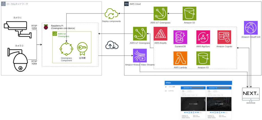Click 'RTSP H264' label next to カメラ２
This screenshot has height=120, width=262.
click(34, 63)
